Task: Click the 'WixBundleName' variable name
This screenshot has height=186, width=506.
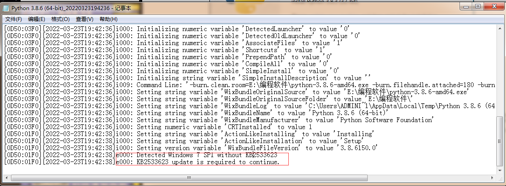Action: point(248,113)
